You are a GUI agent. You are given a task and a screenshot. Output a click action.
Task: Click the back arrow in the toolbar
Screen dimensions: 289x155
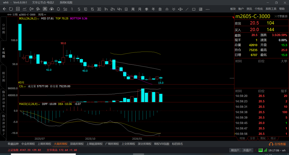(4, 9)
